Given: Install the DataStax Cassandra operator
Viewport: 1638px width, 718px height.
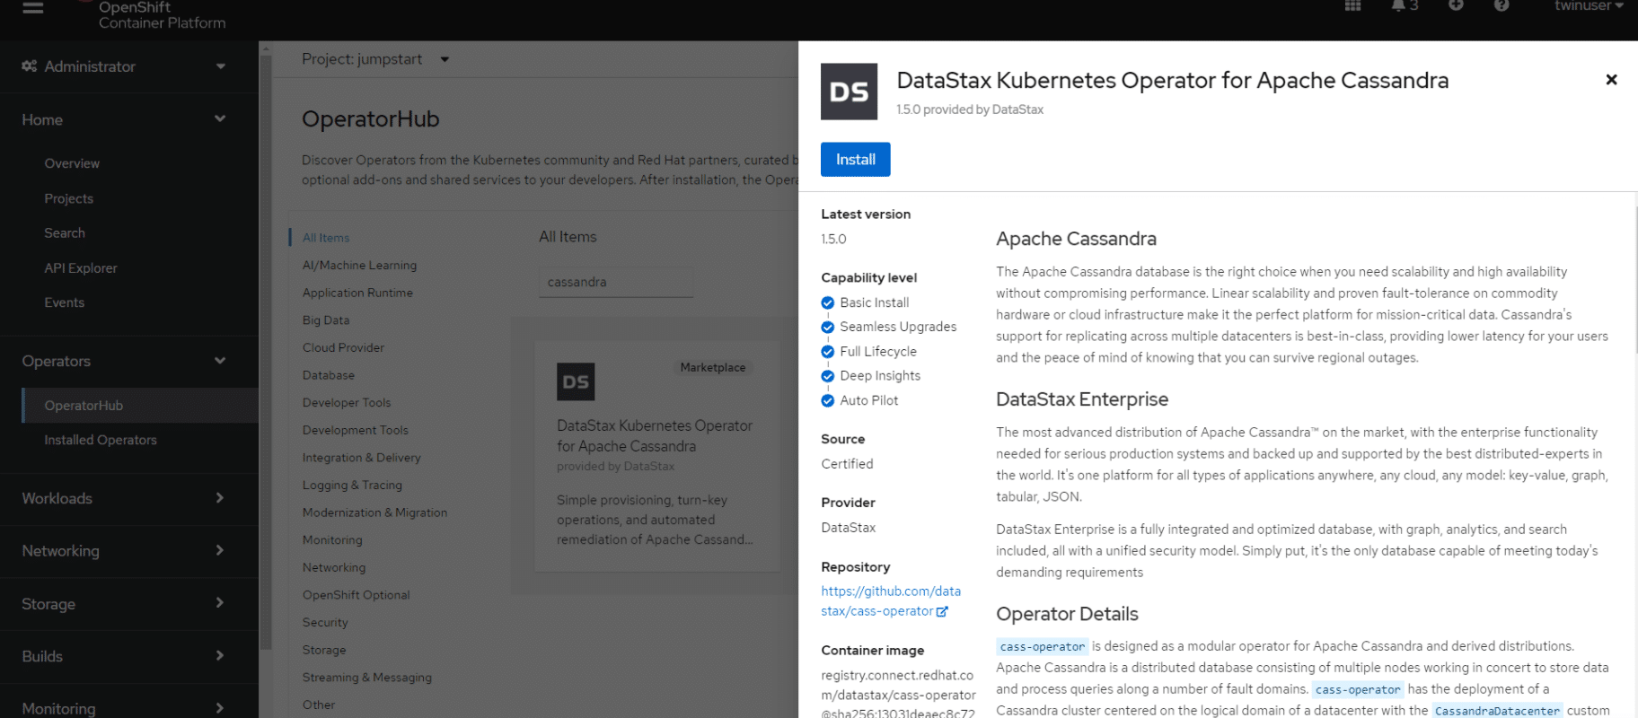Looking at the screenshot, I should click(x=855, y=160).
